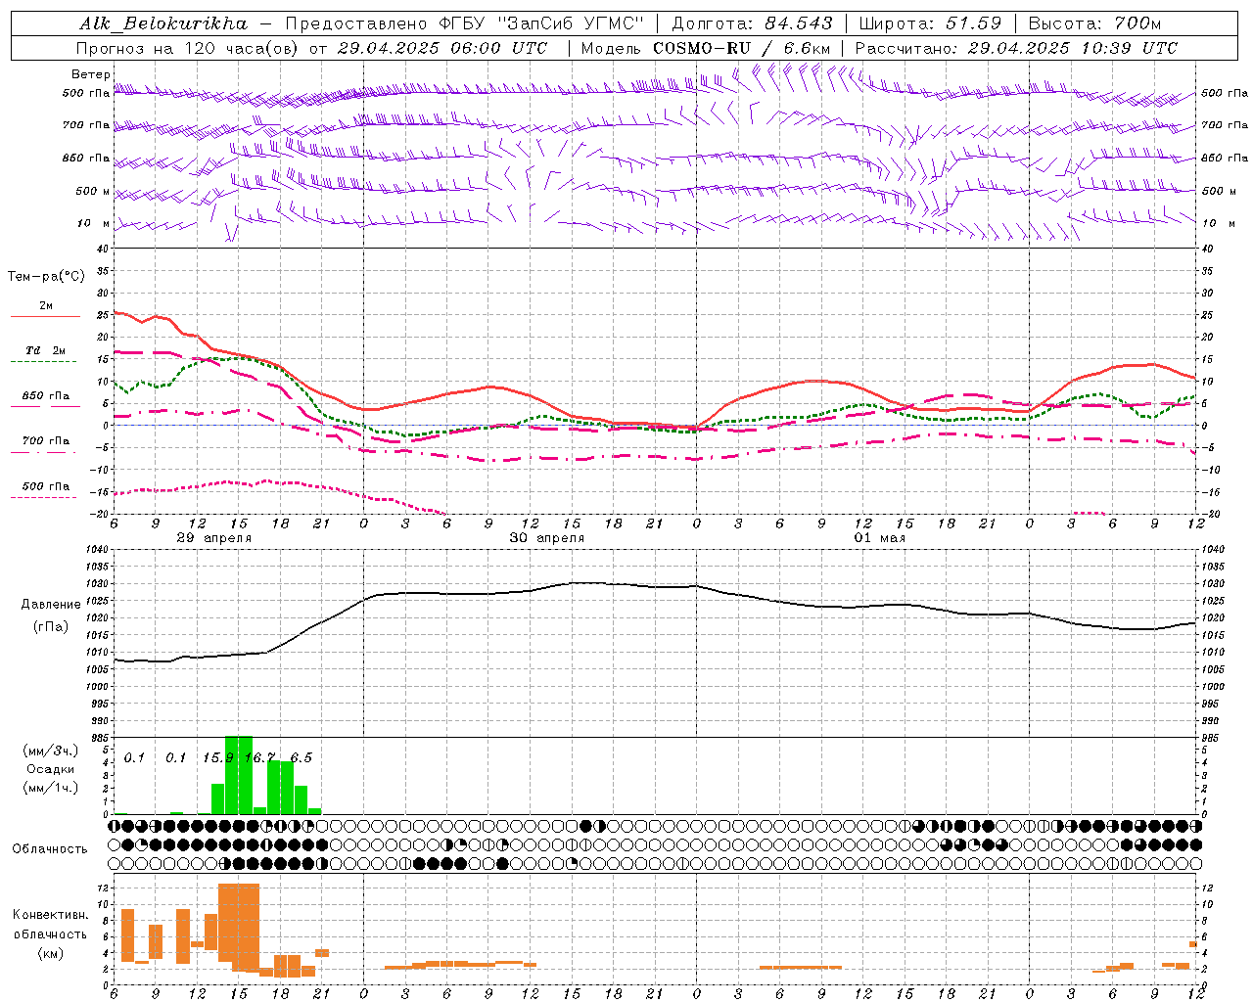Select the forecast start 29.04.2025 06:00 UTC

pyautogui.click(x=442, y=48)
